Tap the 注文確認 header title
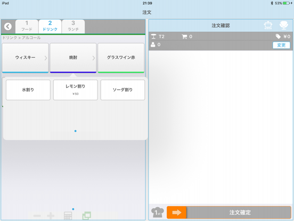 tap(220, 26)
